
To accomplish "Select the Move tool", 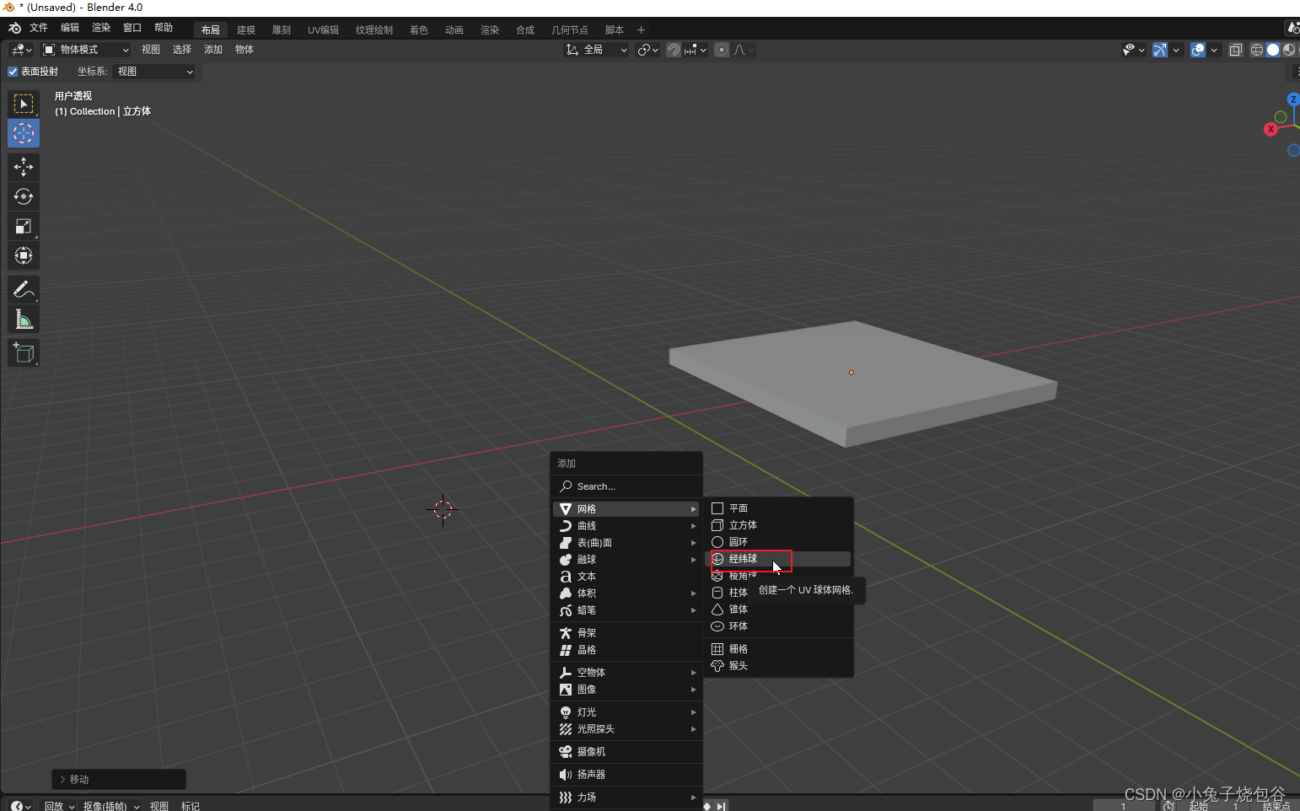I will (24, 167).
